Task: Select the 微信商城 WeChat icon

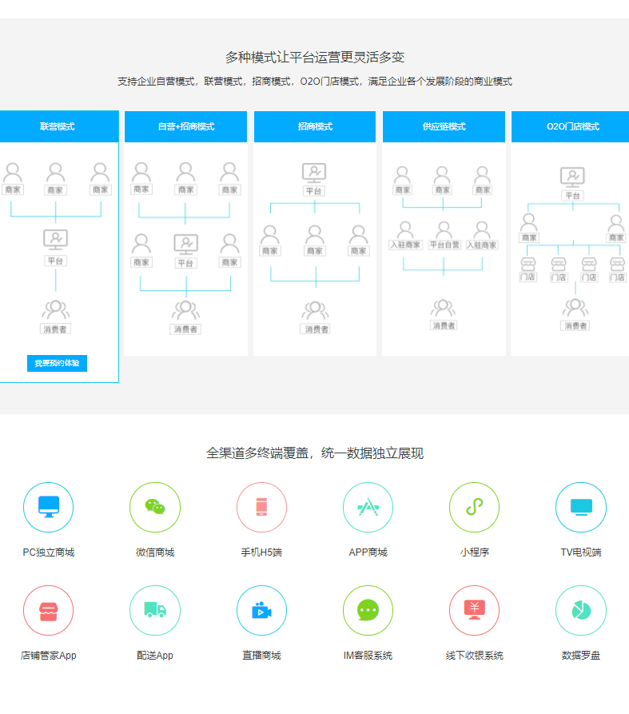Action: pyautogui.click(x=155, y=507)
